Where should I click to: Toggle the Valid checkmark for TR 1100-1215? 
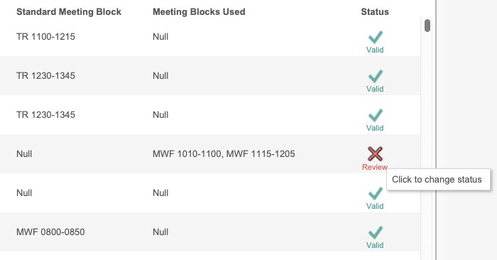click(376, 37)
